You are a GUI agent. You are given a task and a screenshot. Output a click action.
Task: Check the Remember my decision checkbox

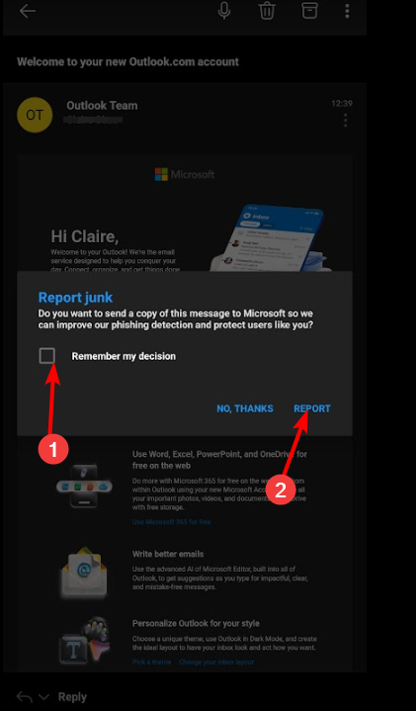click(x=46, y=356)
